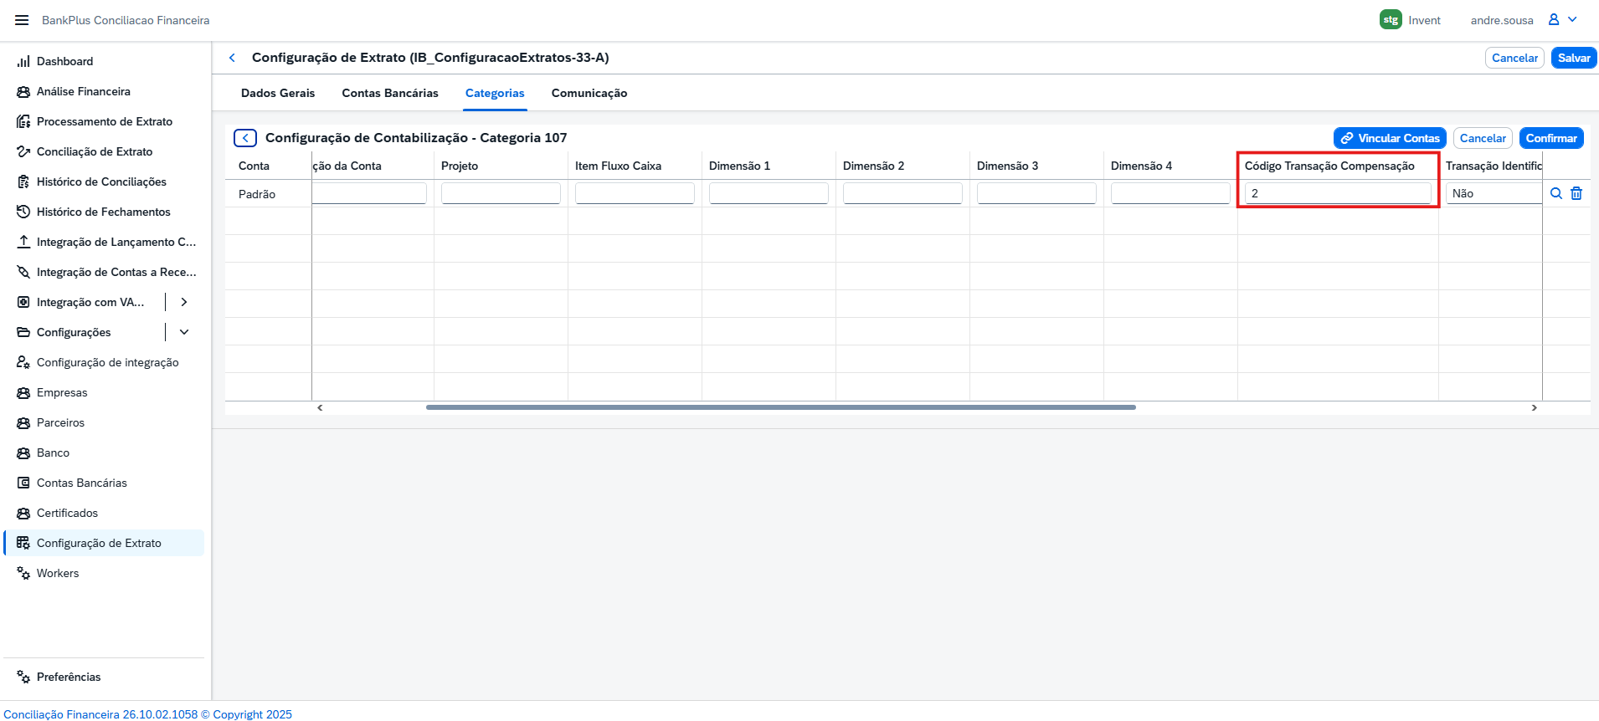Switch to Contas Bancárias tab
The height and width of the screenshot is (721, 1599).
(390, 93)
